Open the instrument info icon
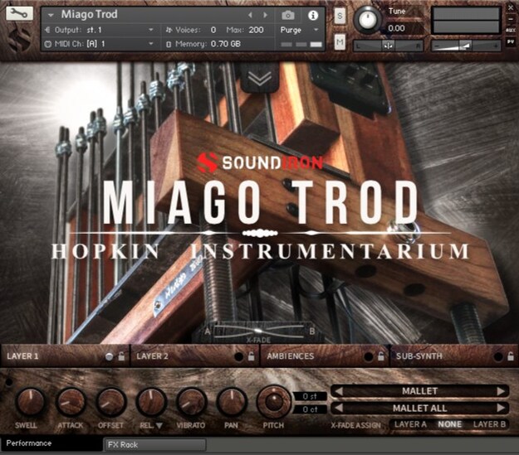Screen dimensions: 519x455 click(x=313, y=15)
